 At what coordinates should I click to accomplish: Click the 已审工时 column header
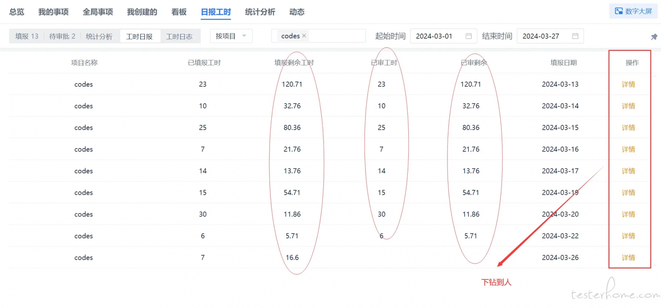(384, 63)
